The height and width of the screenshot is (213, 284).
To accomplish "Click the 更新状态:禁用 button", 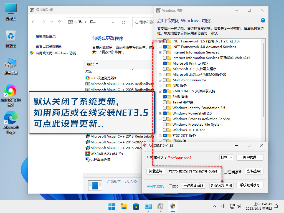I will (221, 185).
